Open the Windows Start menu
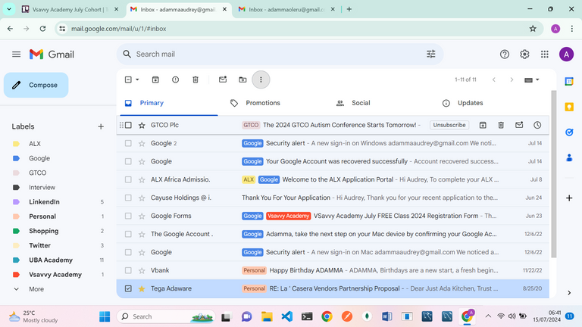The width and height of the screenshot is (582, 327). coord(105,316)
